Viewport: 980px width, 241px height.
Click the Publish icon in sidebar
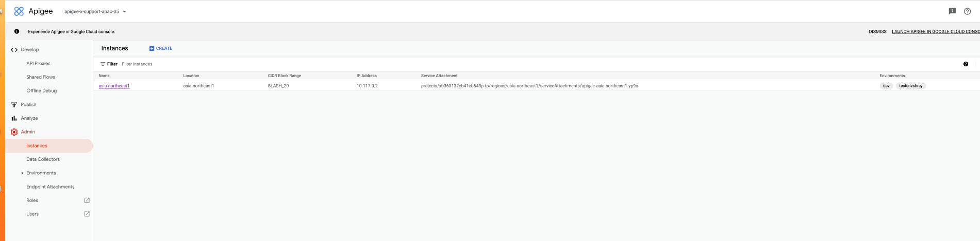14,105
